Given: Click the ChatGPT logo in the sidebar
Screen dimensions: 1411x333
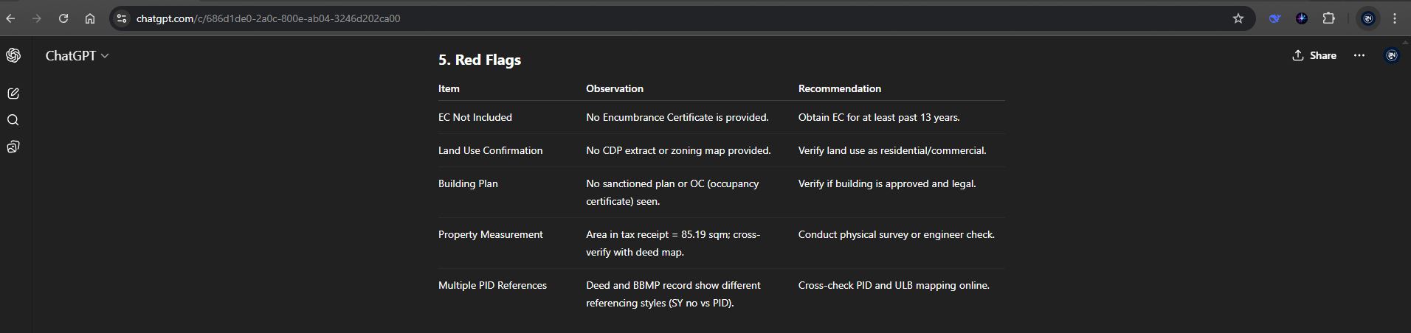Looking at the screenshot, I should coord(13,56).
